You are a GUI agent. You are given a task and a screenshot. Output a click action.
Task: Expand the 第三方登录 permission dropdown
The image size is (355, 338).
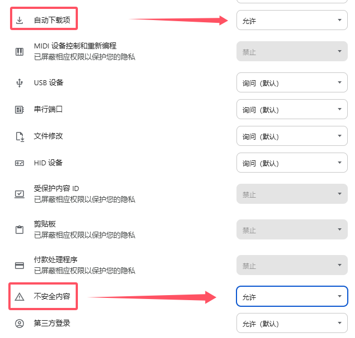pos(292,324)
